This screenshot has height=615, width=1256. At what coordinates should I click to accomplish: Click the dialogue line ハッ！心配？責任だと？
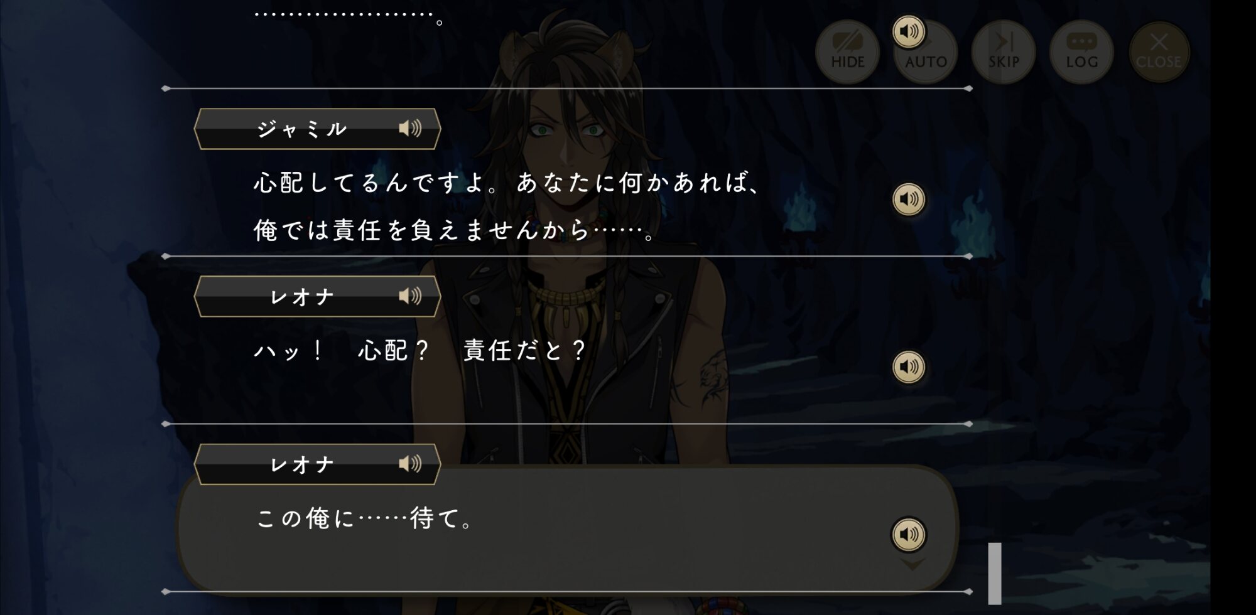click(x=420, y=350)
